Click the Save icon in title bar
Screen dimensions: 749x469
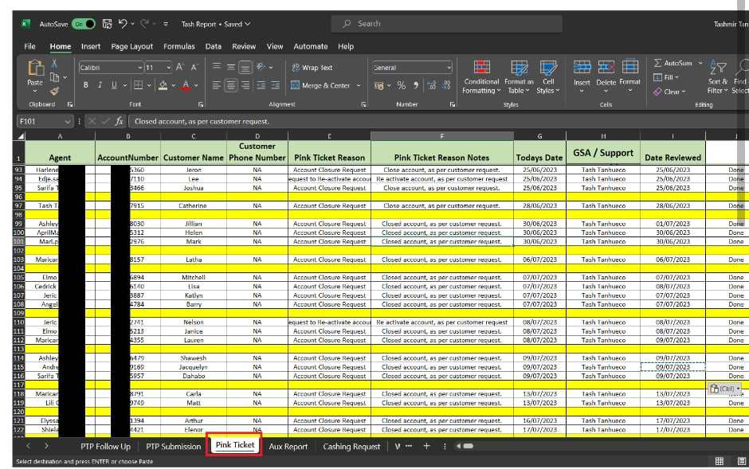coord(107,24)
